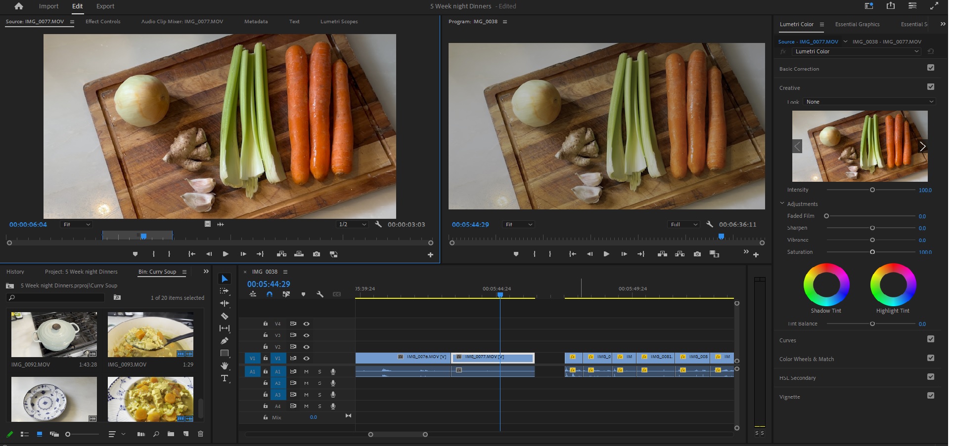This screenshot has height=446, width=955.
Task: Select the IMG_0093.MOV thumbnail in the bin
Action: (x=150, y=334)
